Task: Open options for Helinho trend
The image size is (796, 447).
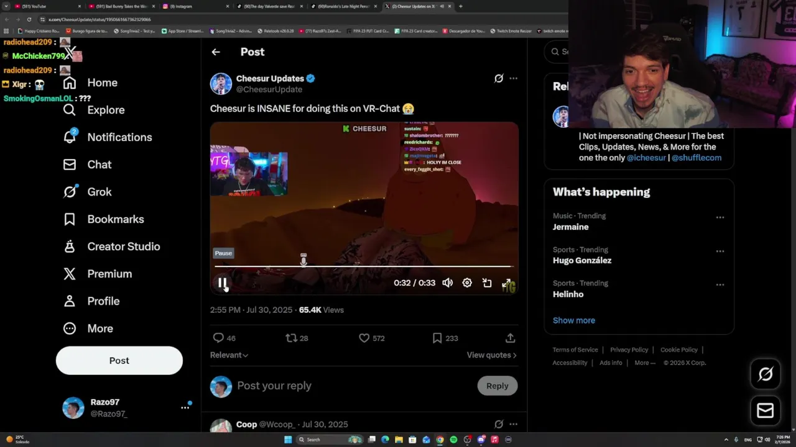Action: (720, 285)
